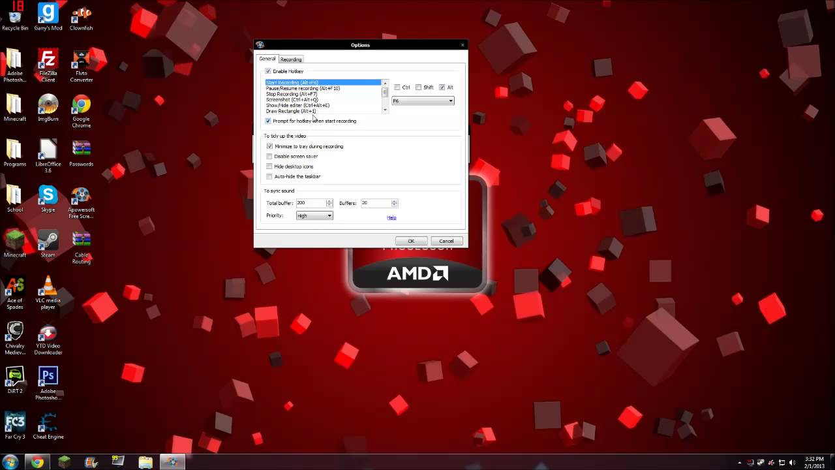Open the Skype desktop icon

(48, 199)
